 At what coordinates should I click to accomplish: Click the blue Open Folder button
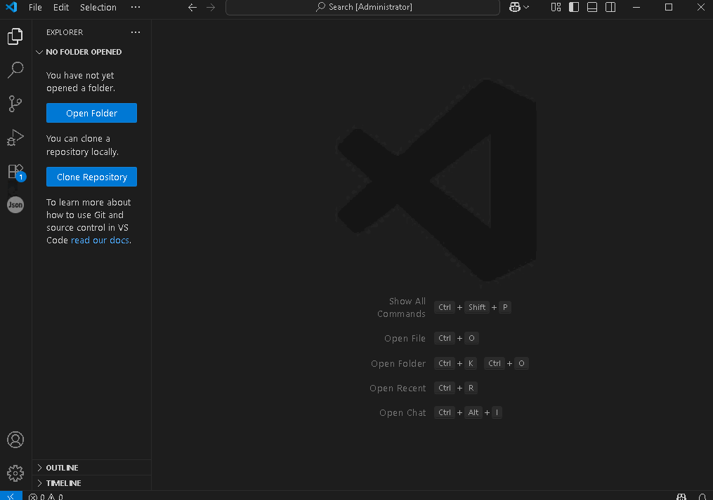91,113
